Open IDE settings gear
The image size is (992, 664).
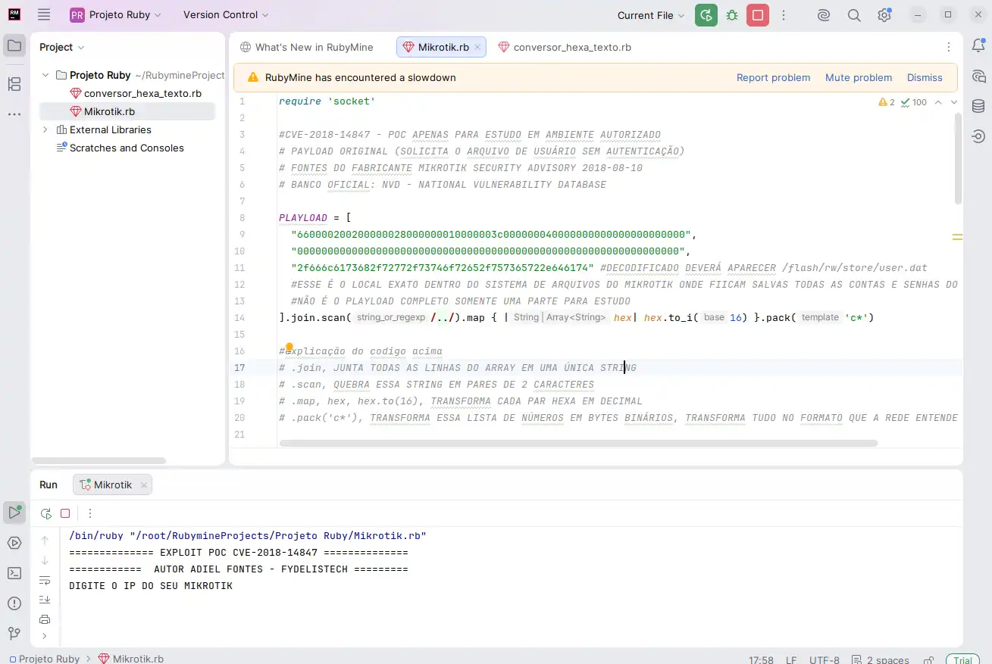[884, 15]
